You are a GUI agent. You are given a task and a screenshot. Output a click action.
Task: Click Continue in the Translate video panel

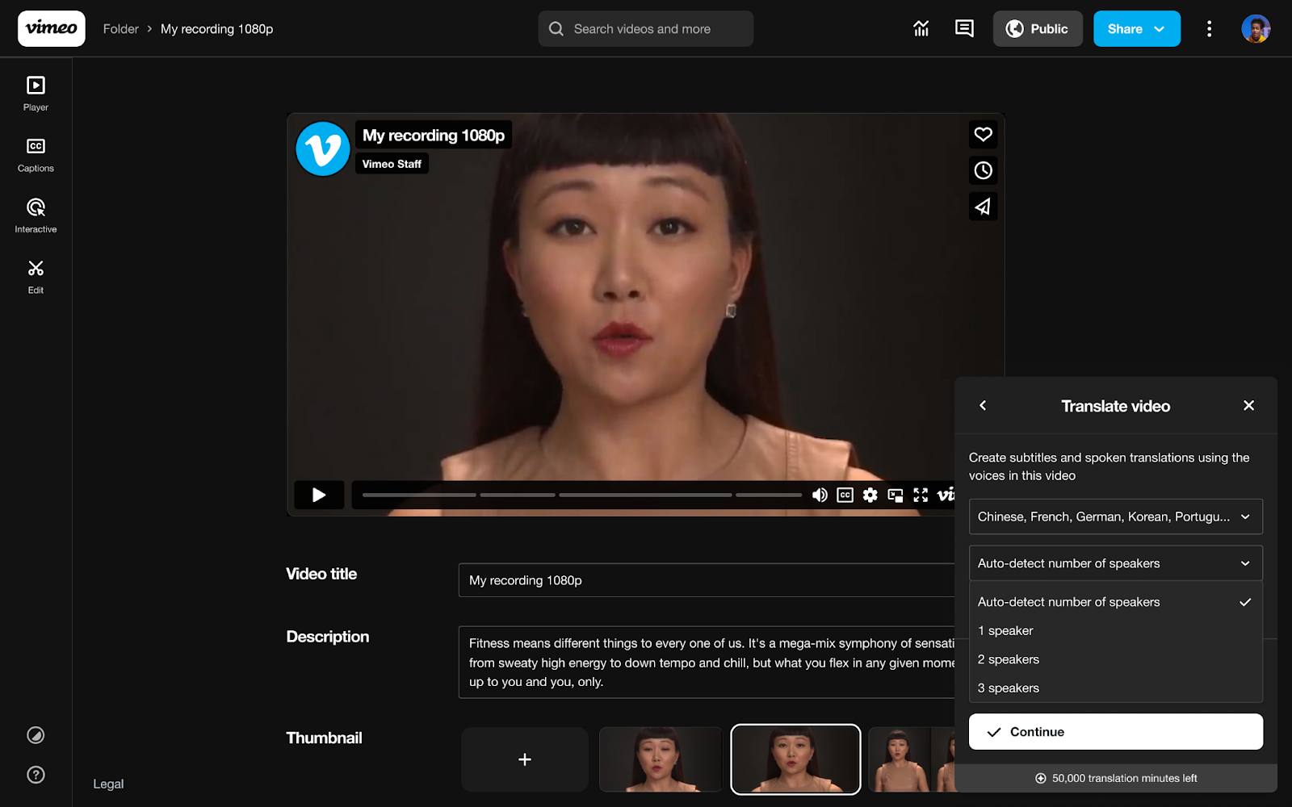pos(1115,731)
